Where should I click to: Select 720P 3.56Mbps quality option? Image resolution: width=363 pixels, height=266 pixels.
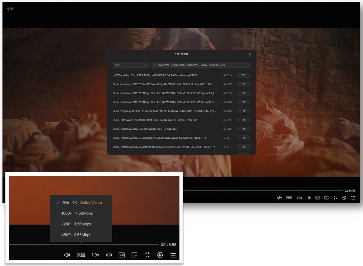click(x=81, y=224)
